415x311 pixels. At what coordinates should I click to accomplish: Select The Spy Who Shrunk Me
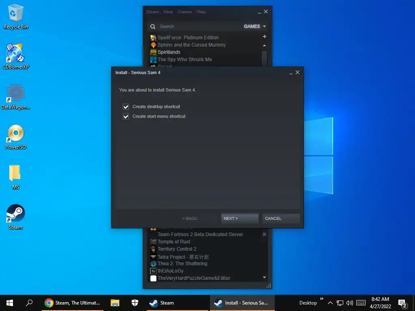185,60
